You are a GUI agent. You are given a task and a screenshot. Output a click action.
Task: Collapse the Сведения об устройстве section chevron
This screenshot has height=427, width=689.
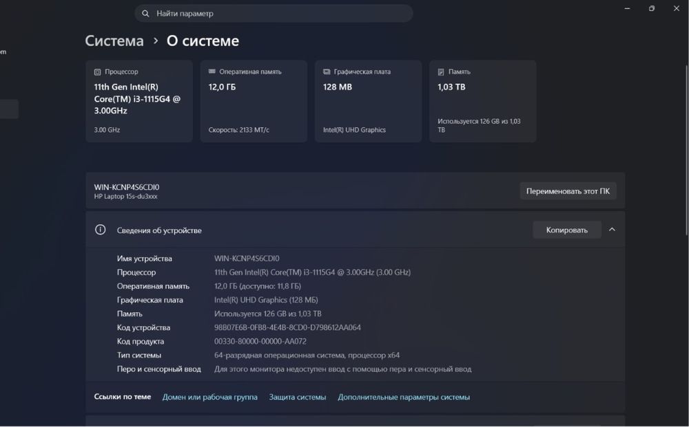(612, 230)
